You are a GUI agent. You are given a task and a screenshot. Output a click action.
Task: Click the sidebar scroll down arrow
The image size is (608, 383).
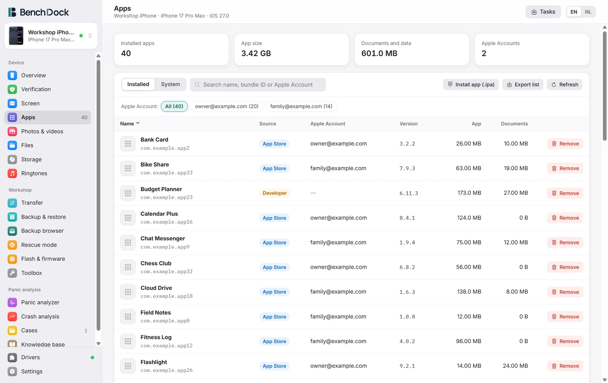[x=98, y=344]
